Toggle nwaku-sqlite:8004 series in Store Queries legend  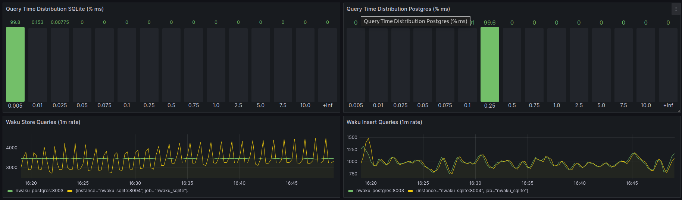(x=131, y=191)
